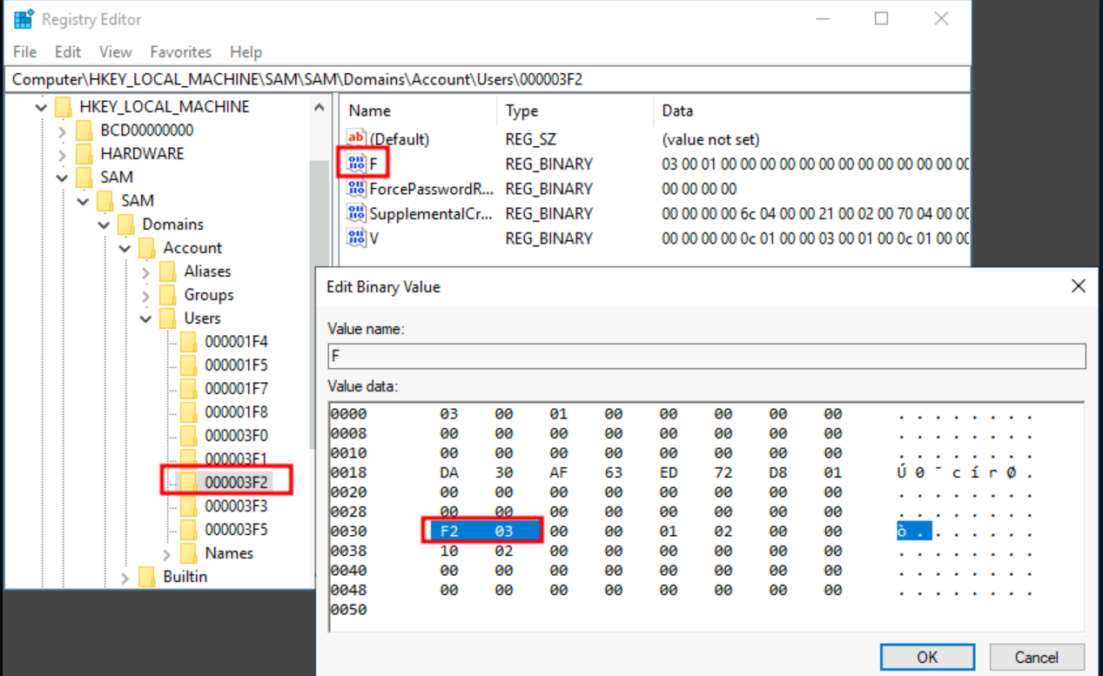Screen dimensions: 1103x676
Task: Click the SupplementalCr... binary value icon
Action: point(356,213)
